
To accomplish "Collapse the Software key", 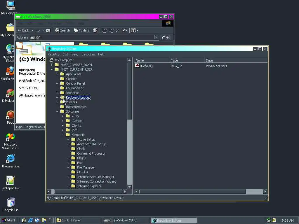I will point(57,111).
